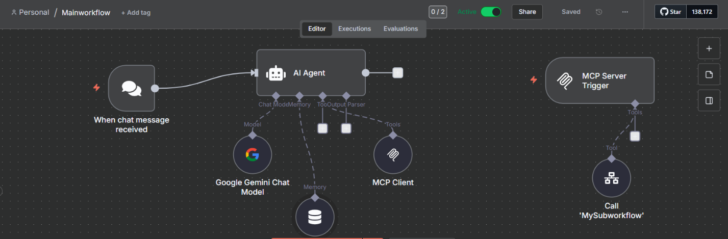The image size is (728, 239).
Task: Open the AI Agent node
Action: pyautogui.click(x=310, y=72)
